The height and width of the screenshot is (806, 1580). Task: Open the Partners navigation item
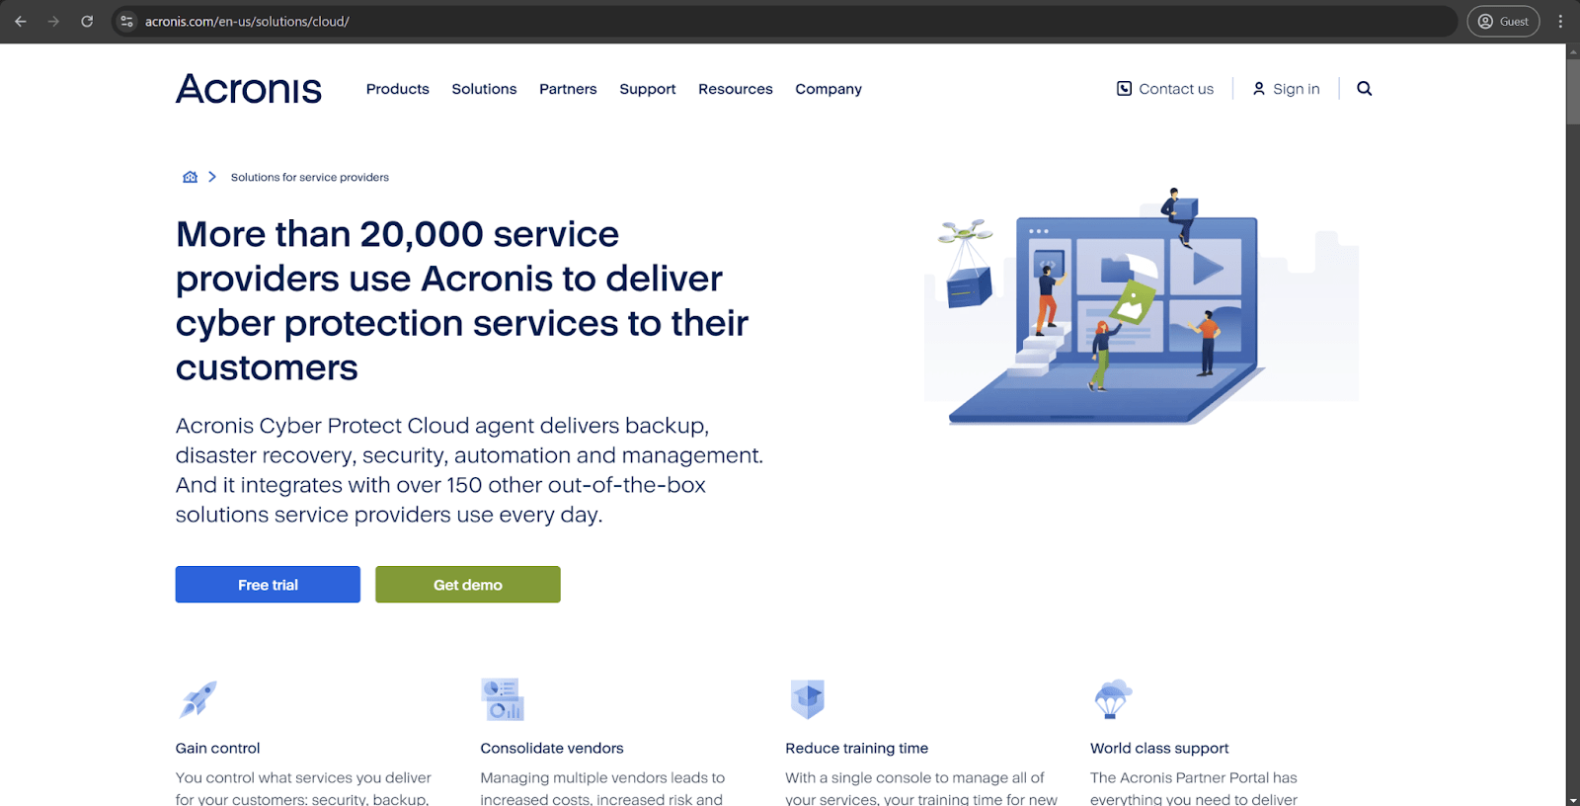(x=568, y=89)
